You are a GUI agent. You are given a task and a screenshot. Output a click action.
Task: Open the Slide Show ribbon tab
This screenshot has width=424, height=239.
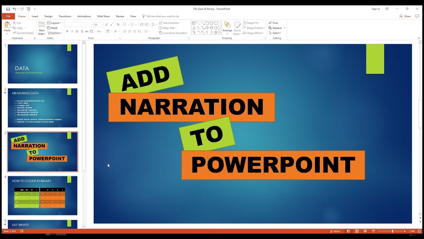click(103, 16)
